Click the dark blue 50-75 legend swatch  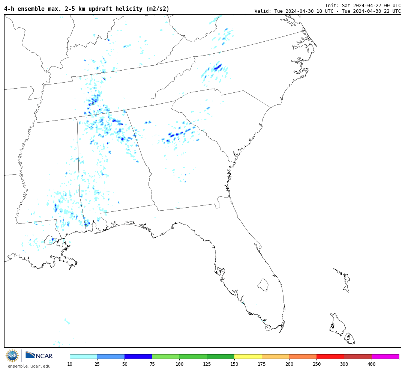click(138, 356)
